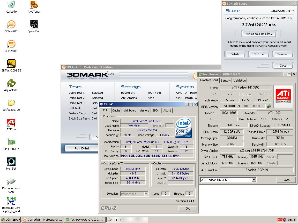Click the taskbar clock showing 08:13
Image resolution: width=298 pixels, height=223 pixels.
pyautogui.click(x=292, y=220)
